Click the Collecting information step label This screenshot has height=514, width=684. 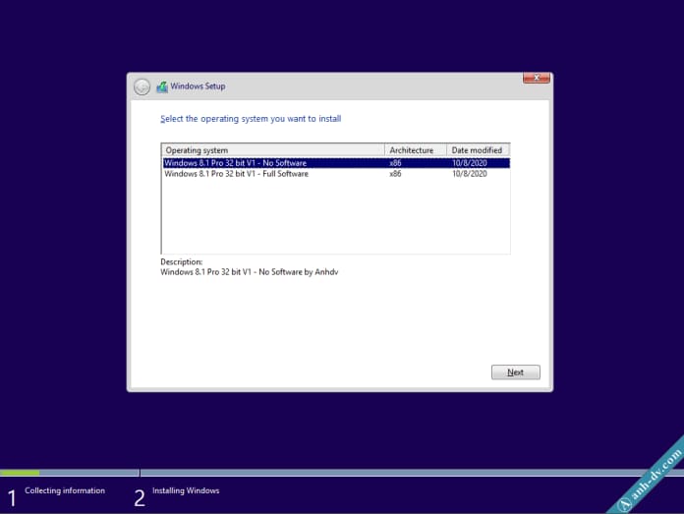click(65, 490)
